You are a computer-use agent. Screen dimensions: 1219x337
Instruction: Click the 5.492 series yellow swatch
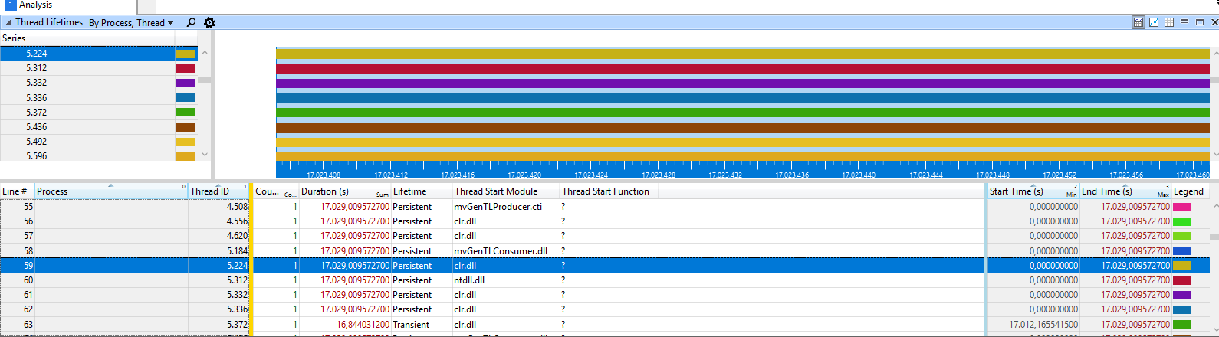coord(186,142)
